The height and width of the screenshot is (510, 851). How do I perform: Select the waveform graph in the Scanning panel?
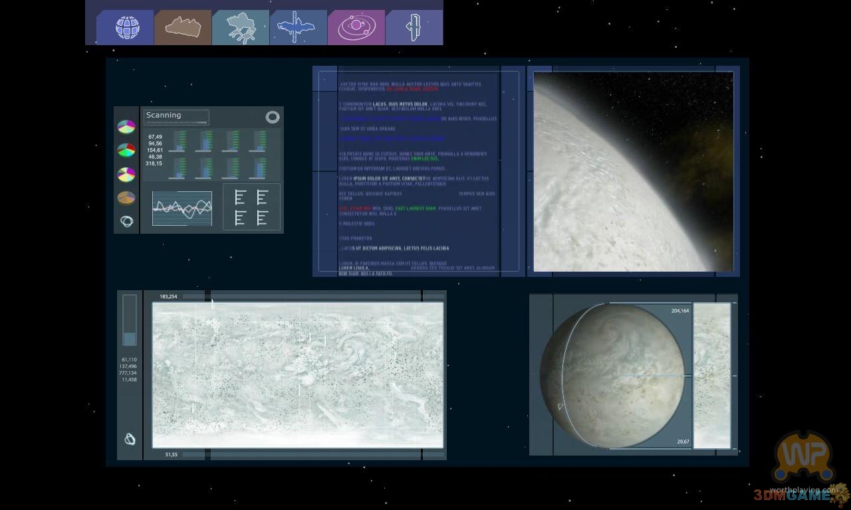182,209
